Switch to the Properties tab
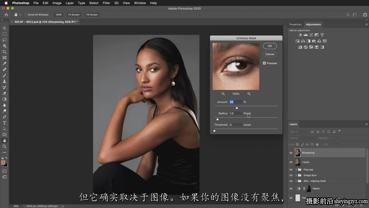Viewport: 369px width, 208px height. (x=295, y=24)
